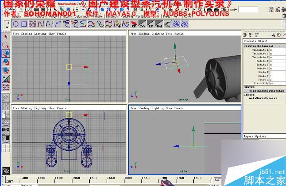
Task: Choose the single perspective view layout
Action: click(x=6, y=98)
